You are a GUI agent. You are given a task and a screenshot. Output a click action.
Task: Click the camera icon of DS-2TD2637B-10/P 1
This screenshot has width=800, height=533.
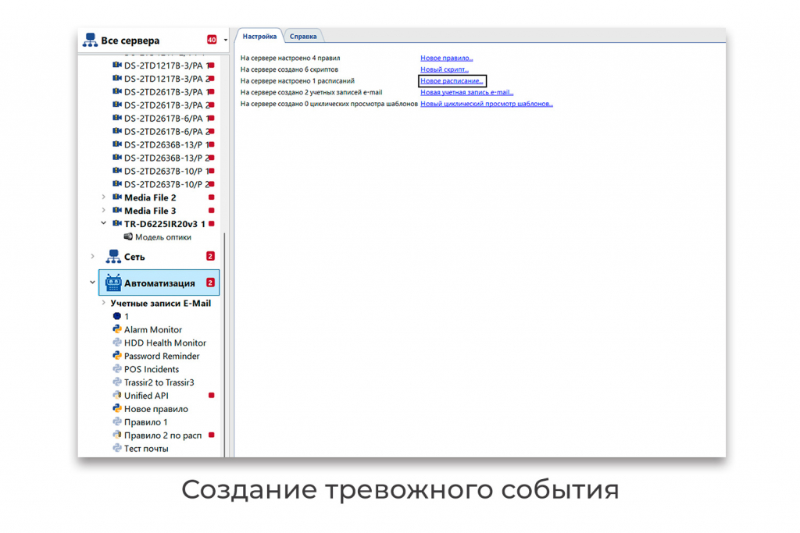coord(117,171)
